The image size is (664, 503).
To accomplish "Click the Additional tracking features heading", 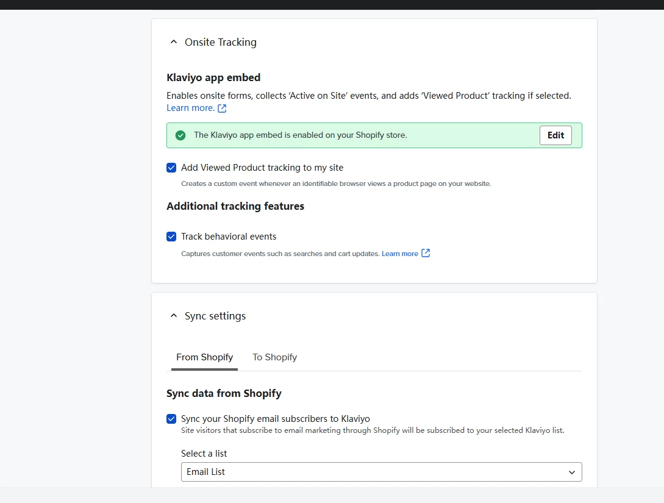I will pos(235,206).
